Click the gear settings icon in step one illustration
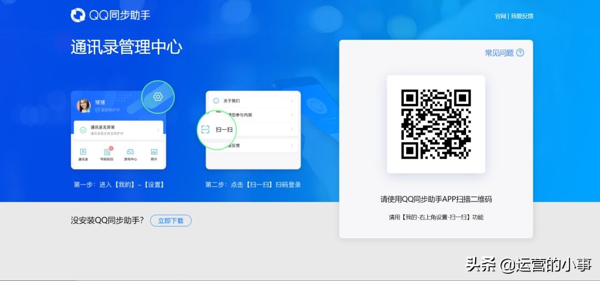The width and height of the screenshot is (600, 281). [158, 97]
